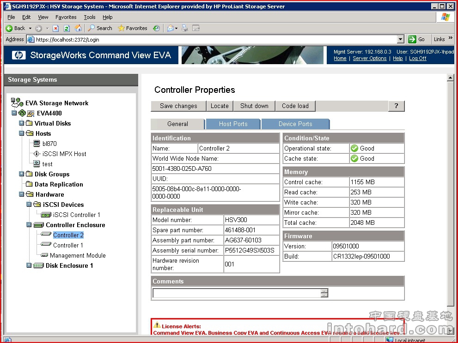Collapse the Controller Enclosure node
This screenshot has height=343, width=458.
(29, 225)
